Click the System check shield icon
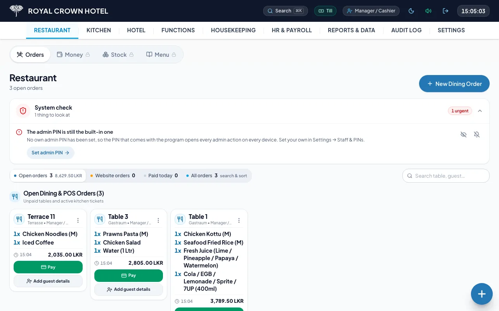The height and width of the screenshot is (311, 499). point(23,111)
